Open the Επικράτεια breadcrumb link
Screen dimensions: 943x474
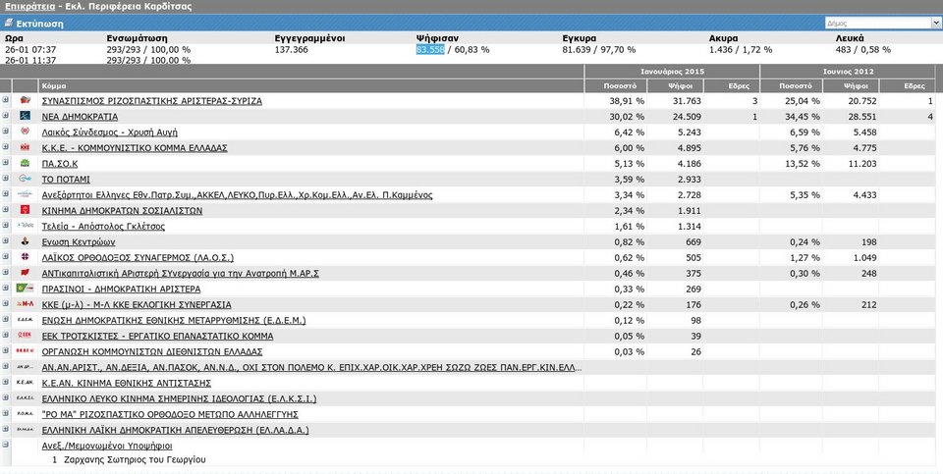pyautogui.click(x=28, y=6)
